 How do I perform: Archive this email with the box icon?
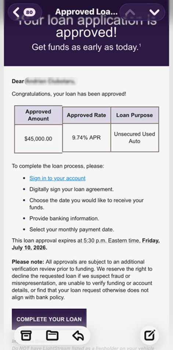(x=26, y=335)
